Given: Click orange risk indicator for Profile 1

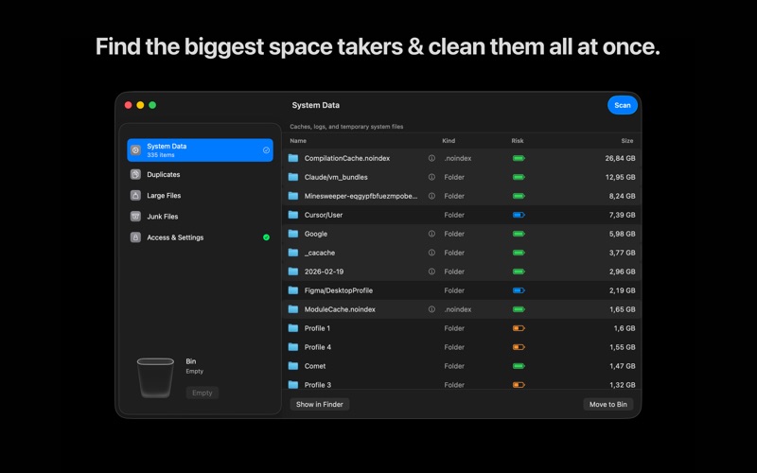Looking at the screenshot, I should coord(519,328).
